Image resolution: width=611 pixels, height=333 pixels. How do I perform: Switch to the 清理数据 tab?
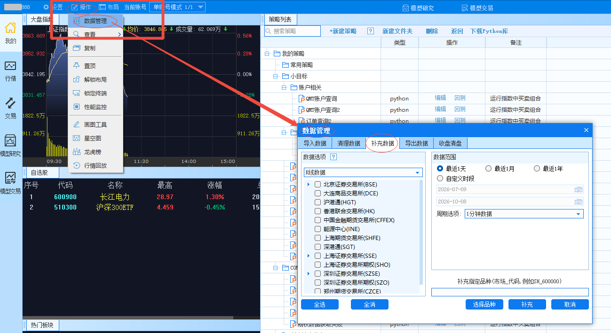tap(349, 143)
